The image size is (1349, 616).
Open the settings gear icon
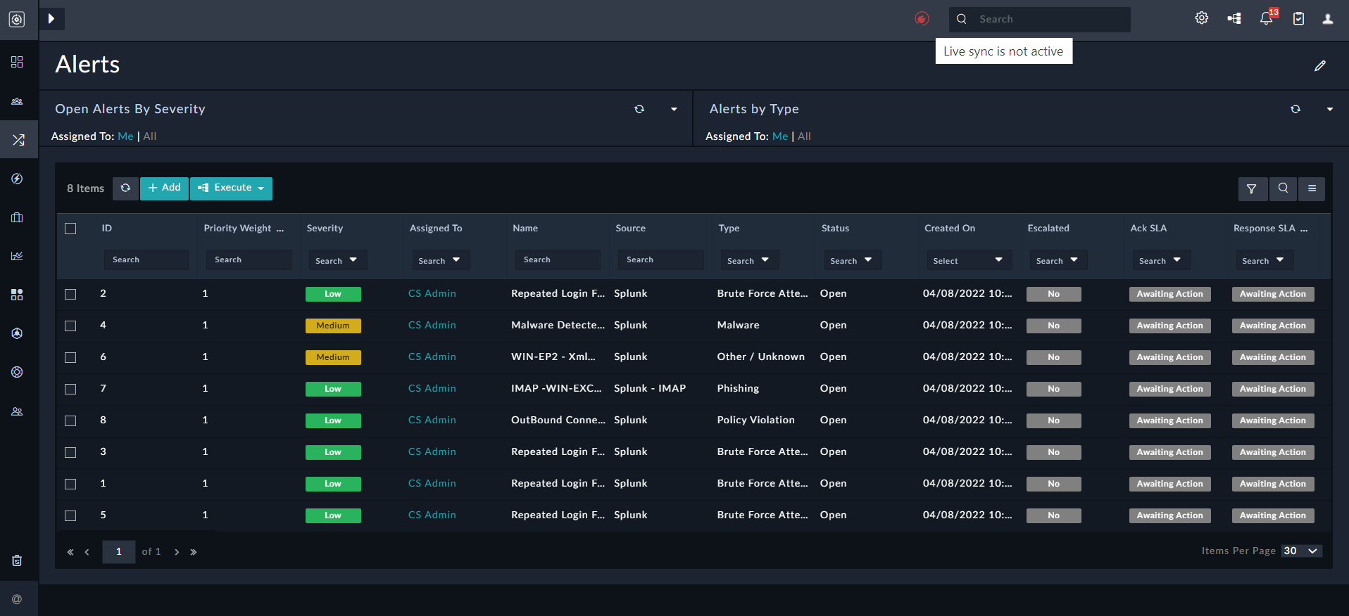point(1202,18)
